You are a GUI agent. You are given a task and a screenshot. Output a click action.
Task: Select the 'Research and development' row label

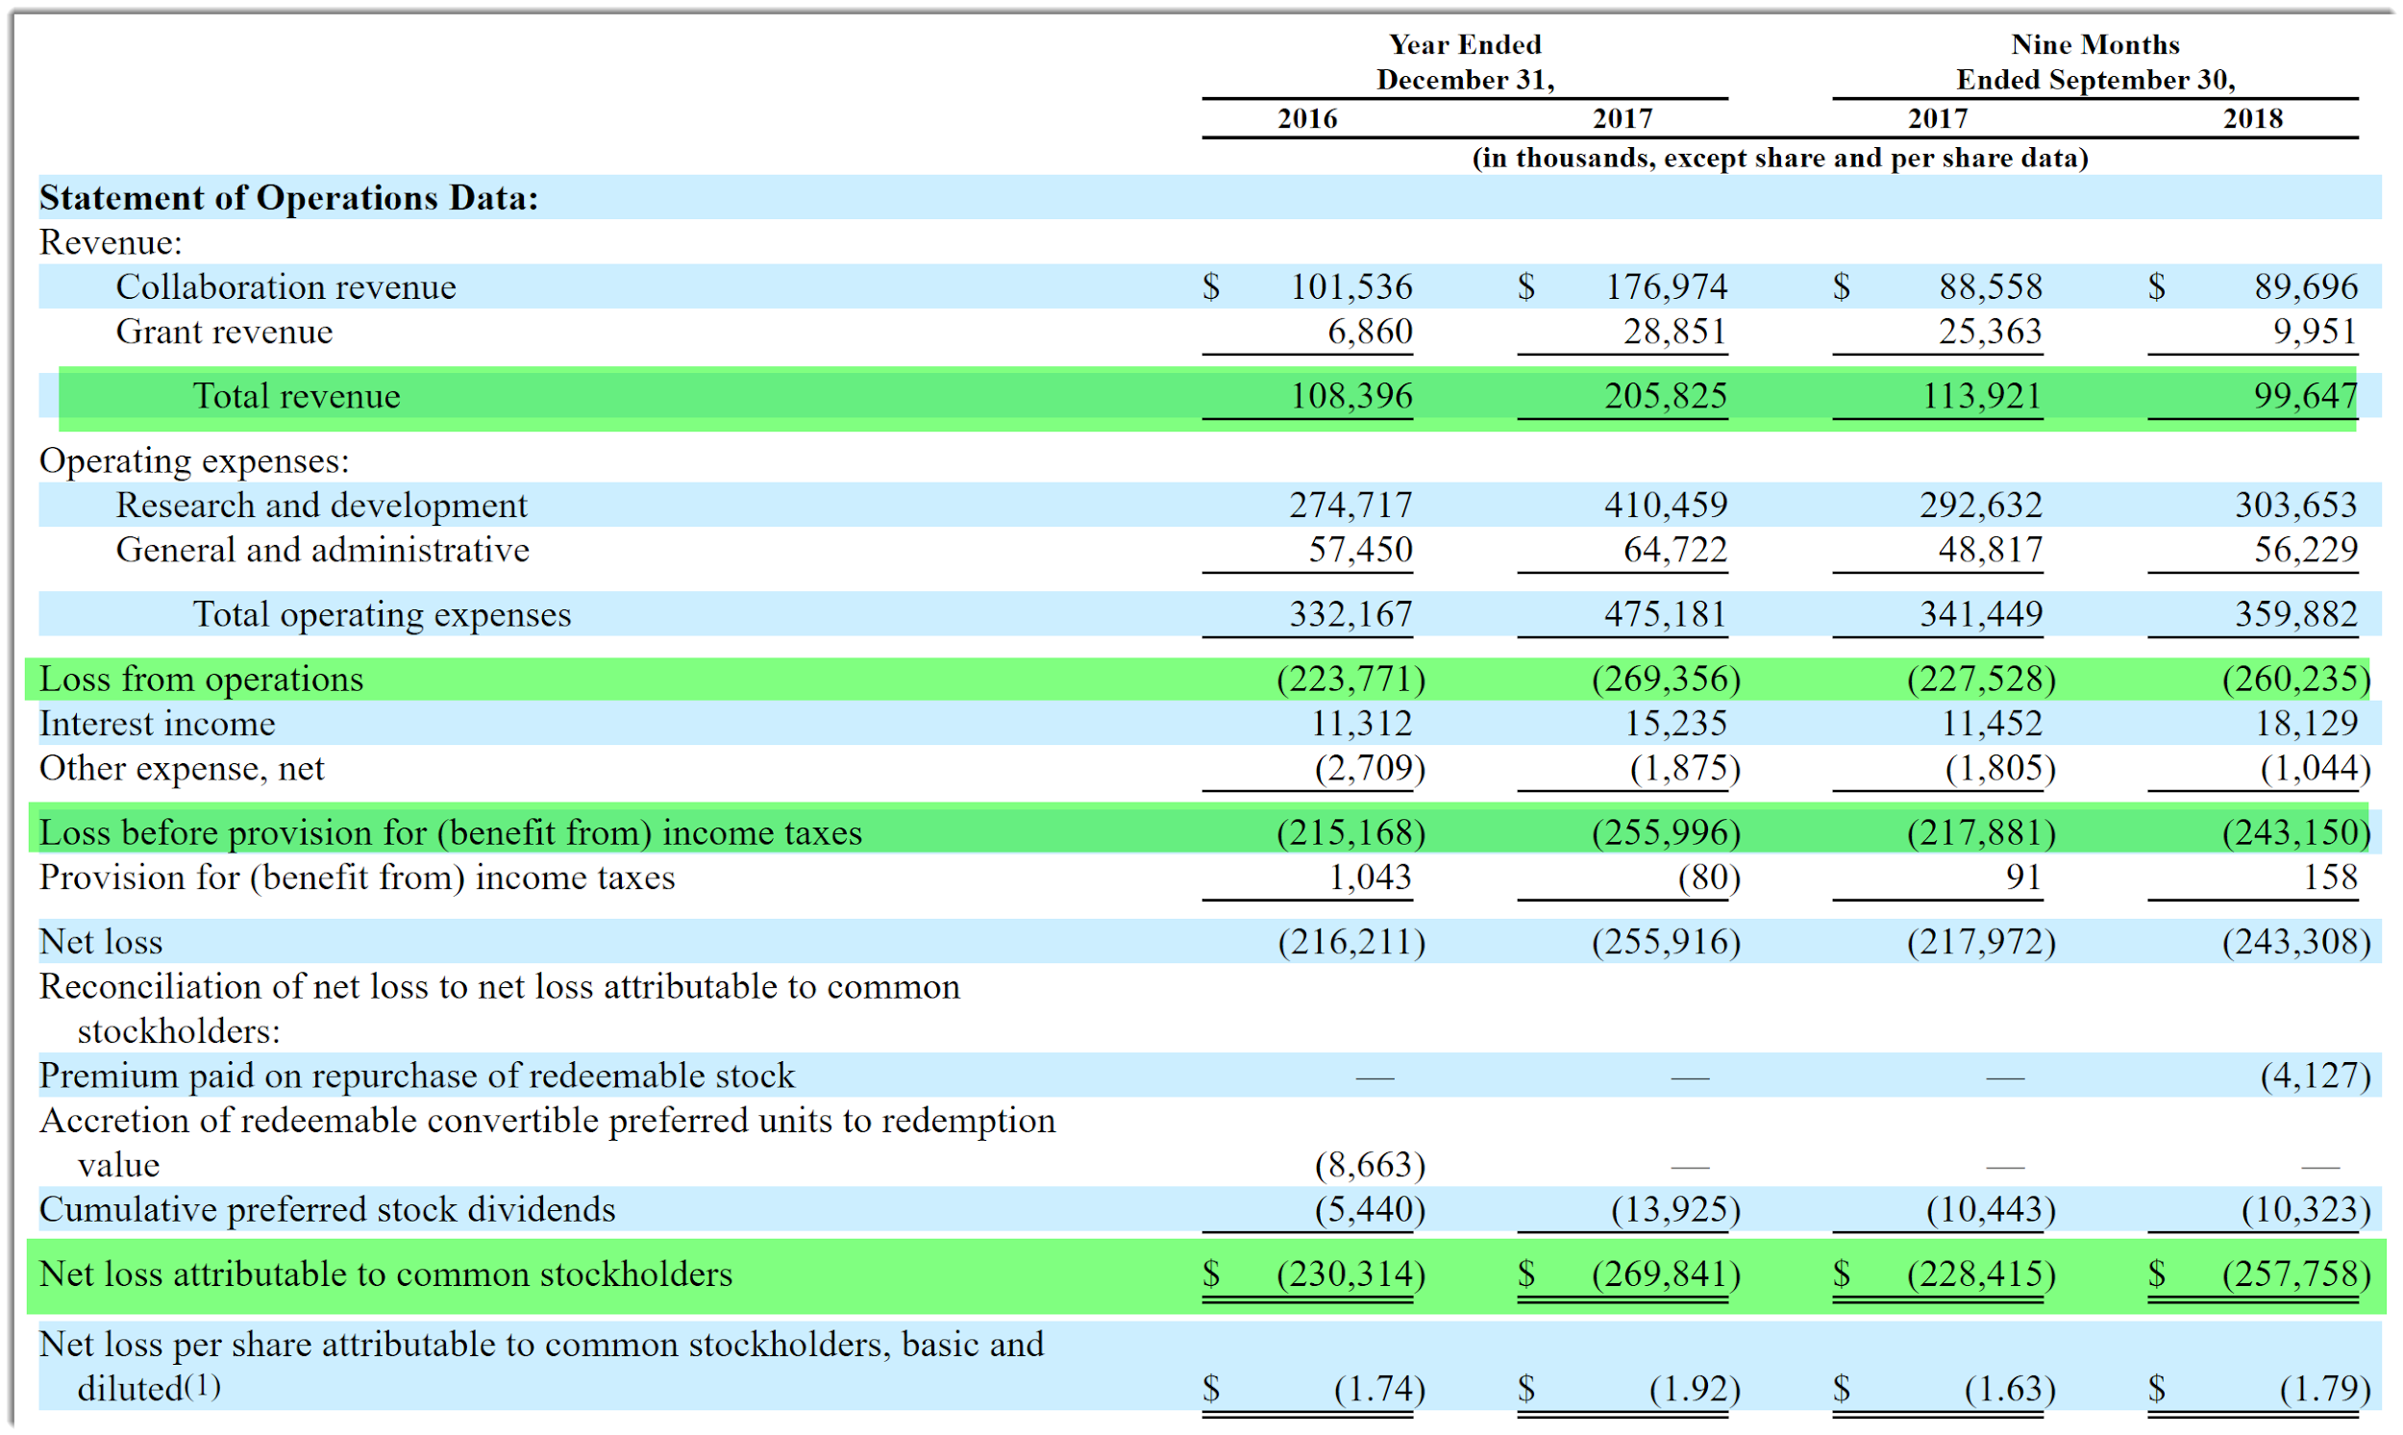[x=321, y=505]
